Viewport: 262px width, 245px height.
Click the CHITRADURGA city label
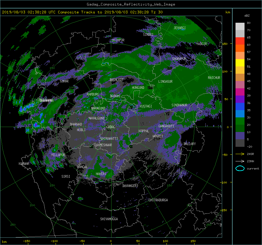(x=158, y=200)
